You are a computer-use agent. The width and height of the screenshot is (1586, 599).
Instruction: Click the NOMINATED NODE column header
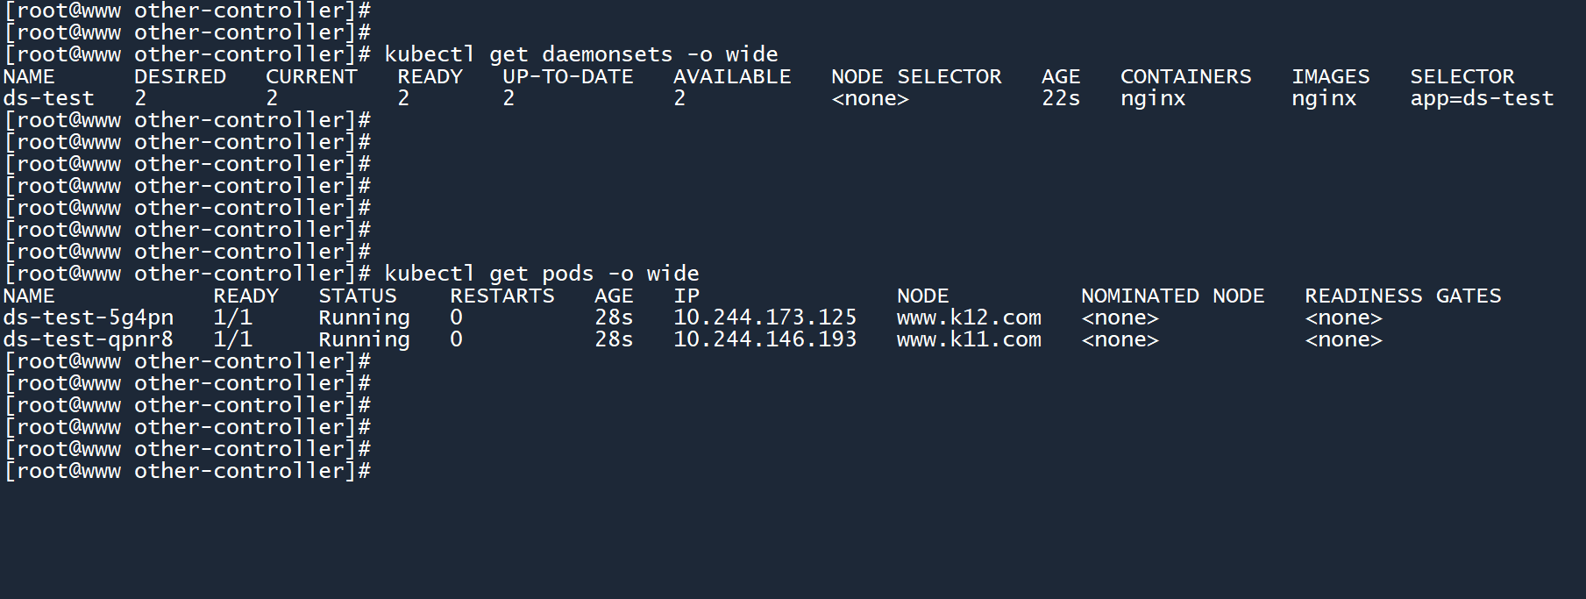1172,296
